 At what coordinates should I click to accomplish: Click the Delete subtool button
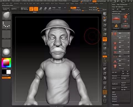click(x=116, y=89)
